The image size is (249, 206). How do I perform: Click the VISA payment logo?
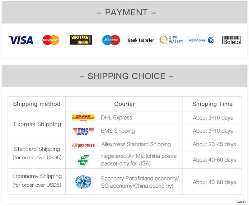(21, 40)
